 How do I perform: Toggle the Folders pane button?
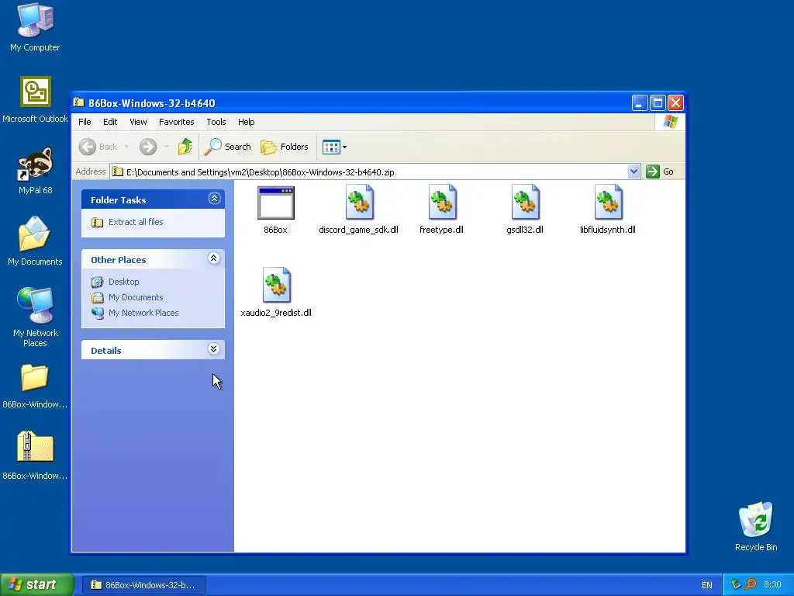tap(284, 147)
